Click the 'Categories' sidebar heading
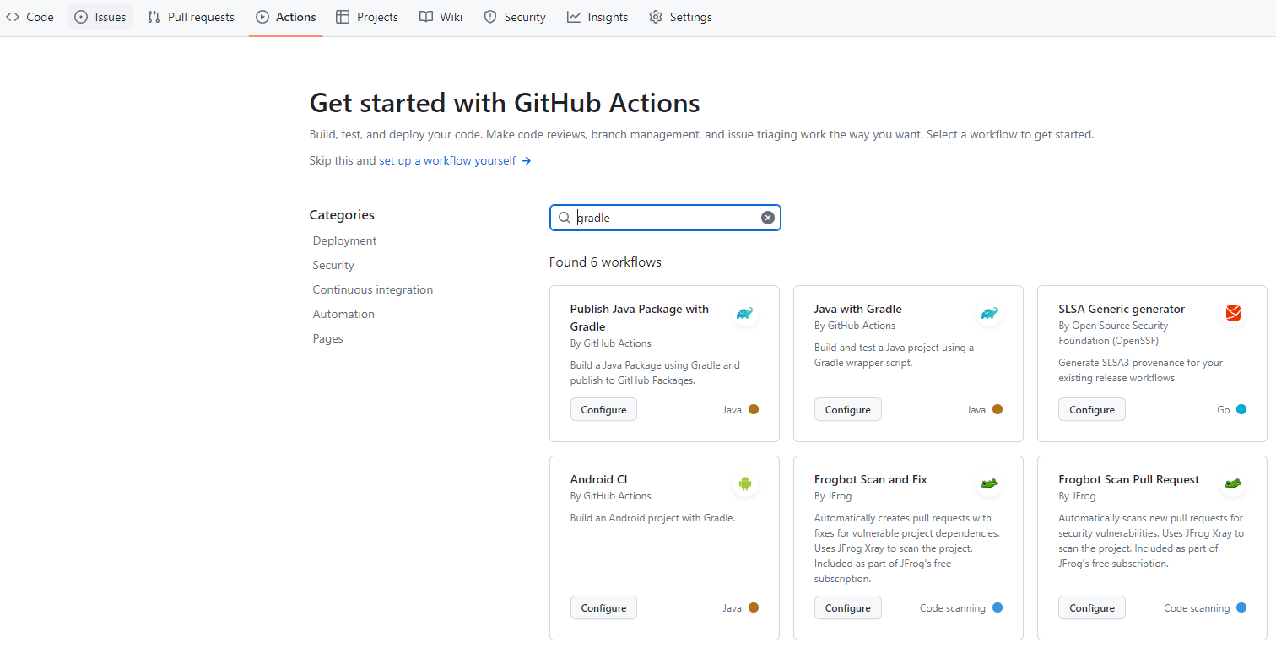The image size is (1276, 653). [x=342, y=215]
